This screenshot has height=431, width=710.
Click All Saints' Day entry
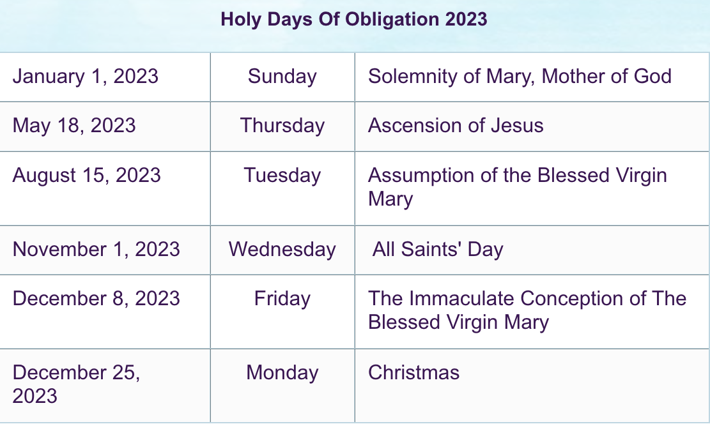438,250
